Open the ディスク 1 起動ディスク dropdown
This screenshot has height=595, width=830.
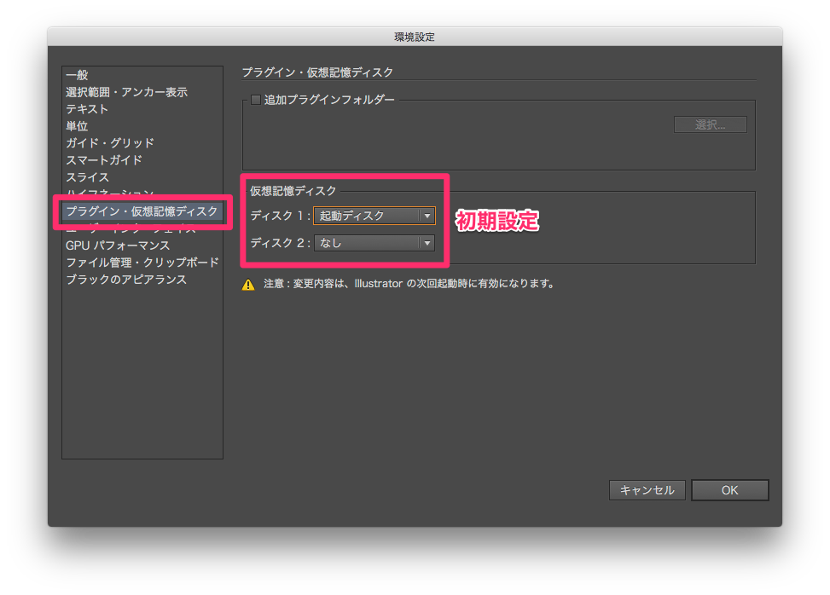tap(374, 216)
